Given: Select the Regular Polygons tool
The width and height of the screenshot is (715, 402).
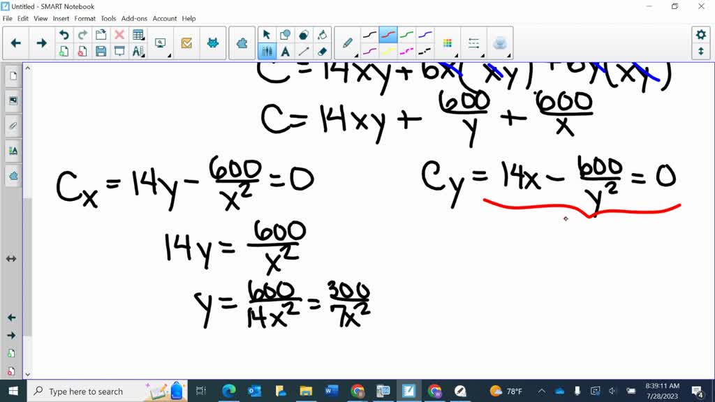Looking at the screenshot, I should tap(304, 35).
